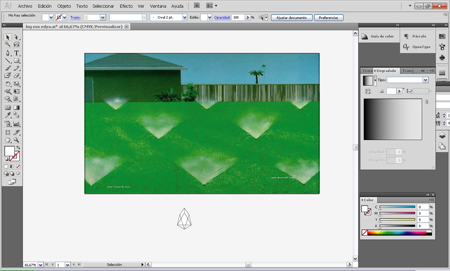Open the Estilo style dropdown
Image resolution: width=450 pixels, height=271 pixels.
(x=209, y=18)
